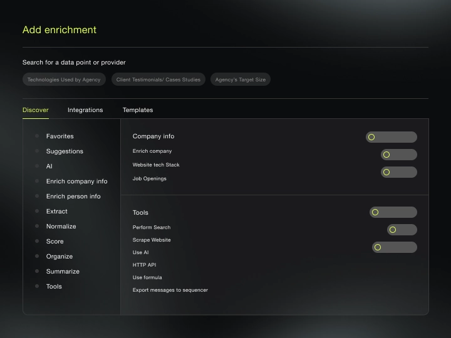
Task: Select the Agency's Target Size chip
Action: (241, 79)
